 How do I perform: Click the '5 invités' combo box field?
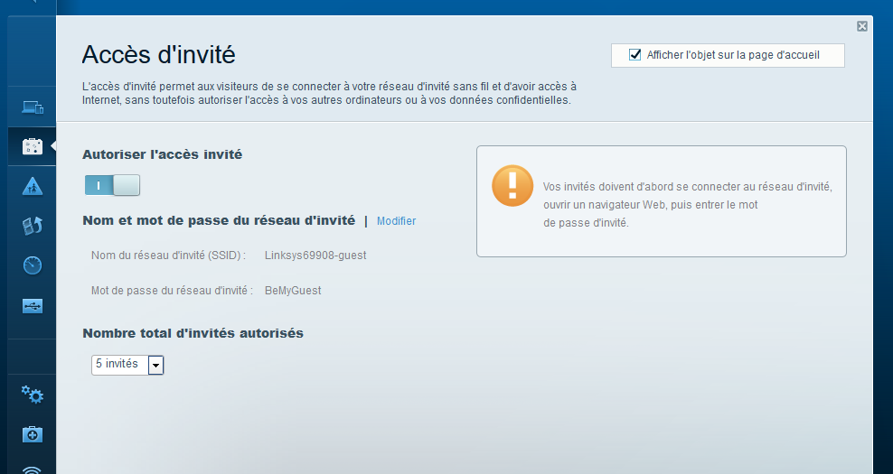(119, 365)
